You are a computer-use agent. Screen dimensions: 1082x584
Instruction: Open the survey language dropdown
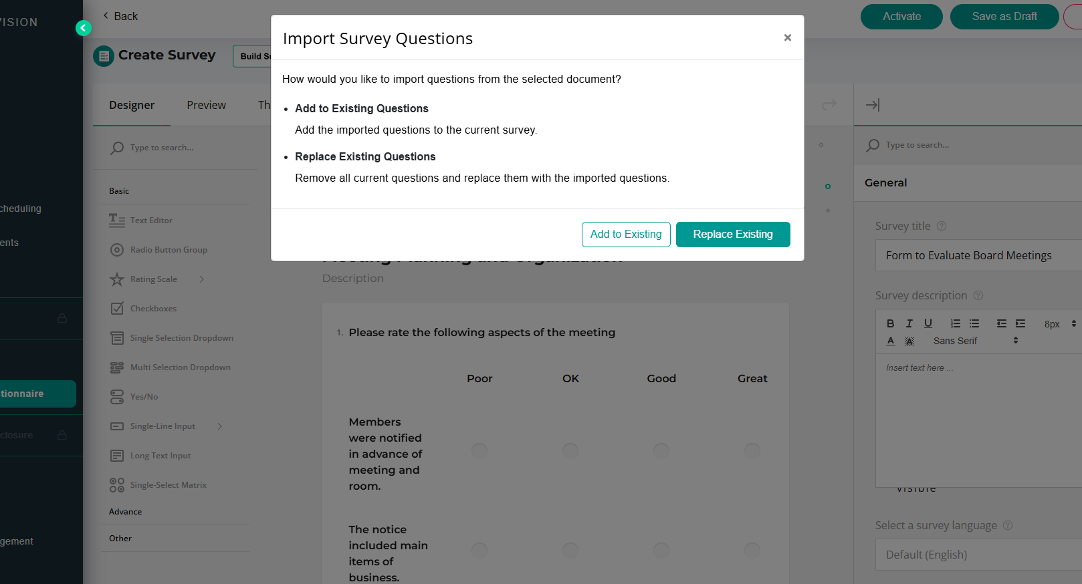(978, 555)
